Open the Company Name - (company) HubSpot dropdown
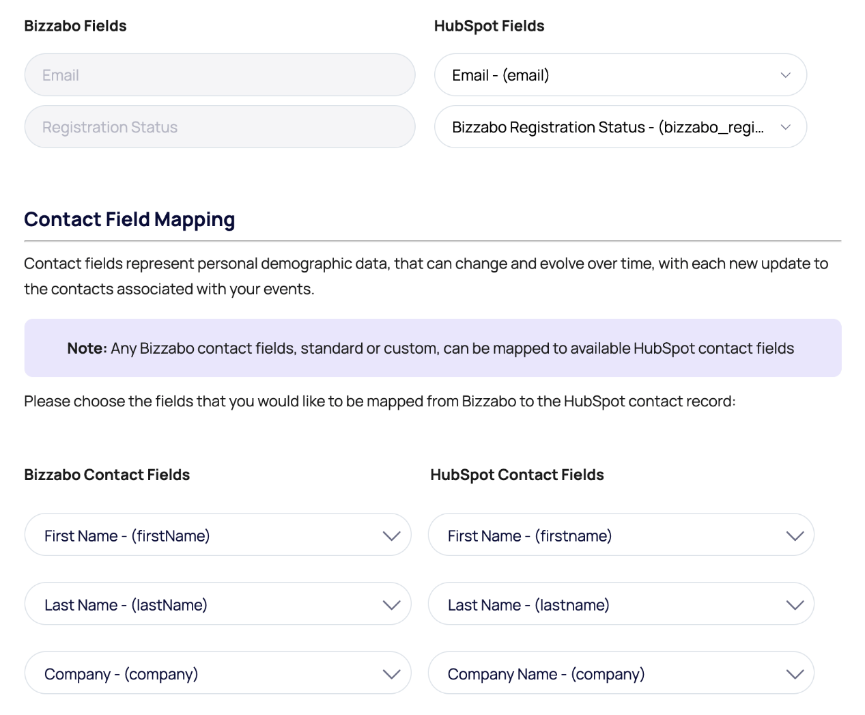865x715 pixels. (x=621, y=673)
